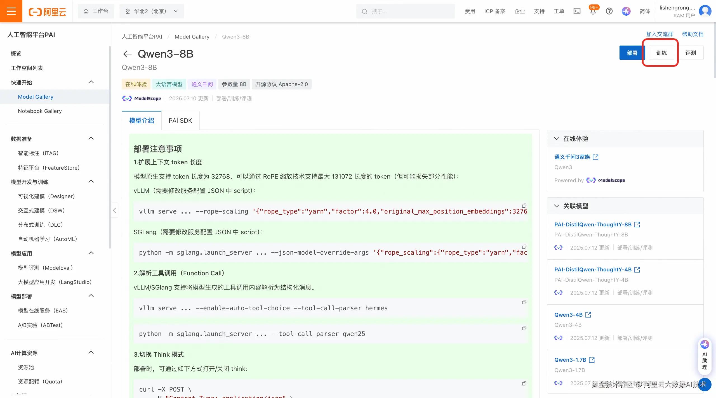Screen dimensions: 716x398
Task: Open the notifications bell
Action: click(x=593, y=11)
